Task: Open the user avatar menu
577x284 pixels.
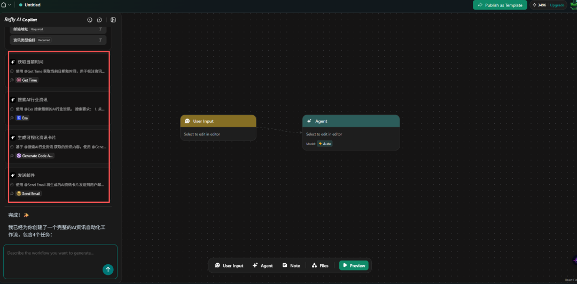Action: pyautogui.click(x=573, y=5)
